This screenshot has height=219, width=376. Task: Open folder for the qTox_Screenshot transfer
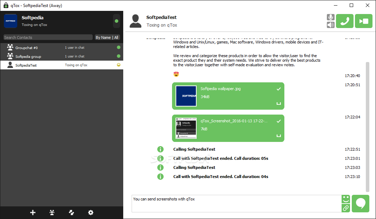(279, 136)
